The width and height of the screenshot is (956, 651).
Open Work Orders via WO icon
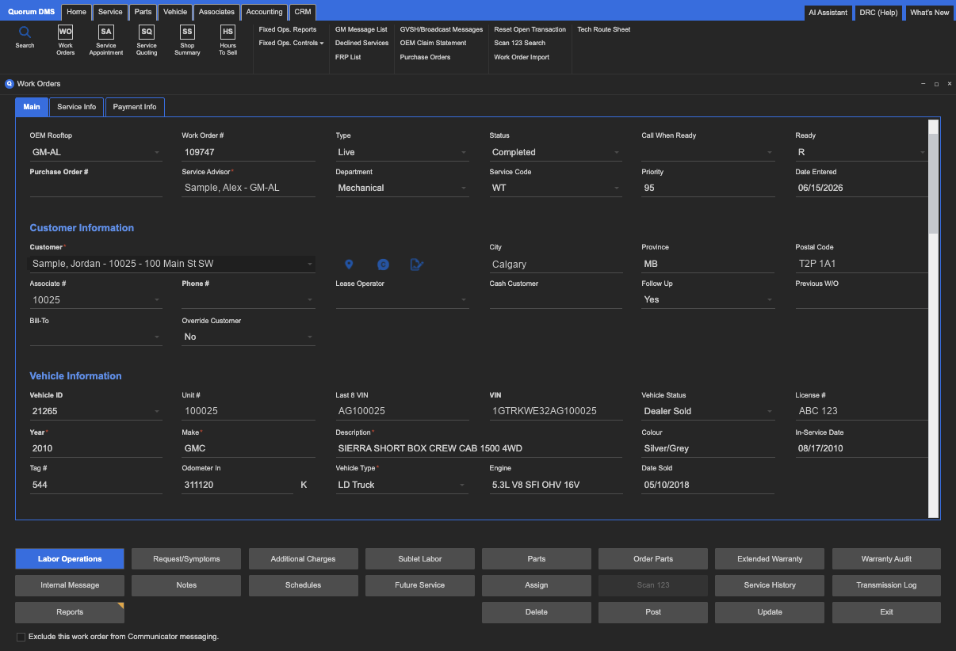tap(66, 32)
